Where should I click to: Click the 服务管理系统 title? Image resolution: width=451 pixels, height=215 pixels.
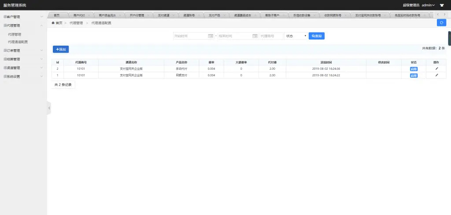click(15, 5)
